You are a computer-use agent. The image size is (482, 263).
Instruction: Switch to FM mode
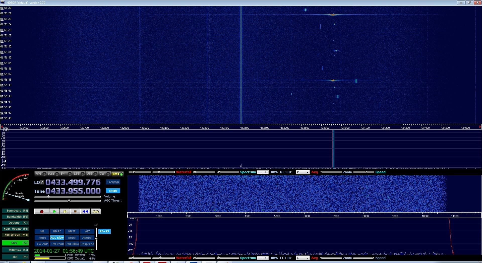coord(66,174)
